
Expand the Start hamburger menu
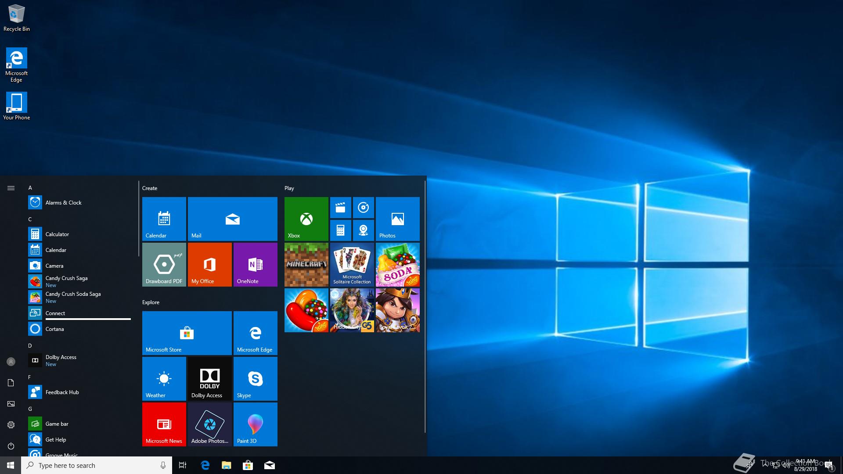[x=11, y=188]
